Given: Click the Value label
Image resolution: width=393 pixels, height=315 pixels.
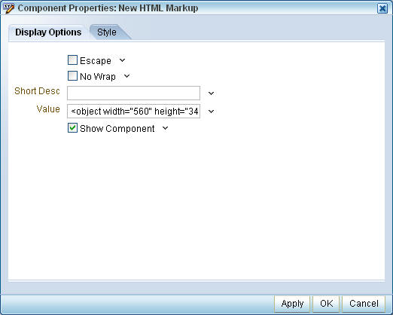Looking at the screenshot, I should pyautogui.click(x=48, y=109).
